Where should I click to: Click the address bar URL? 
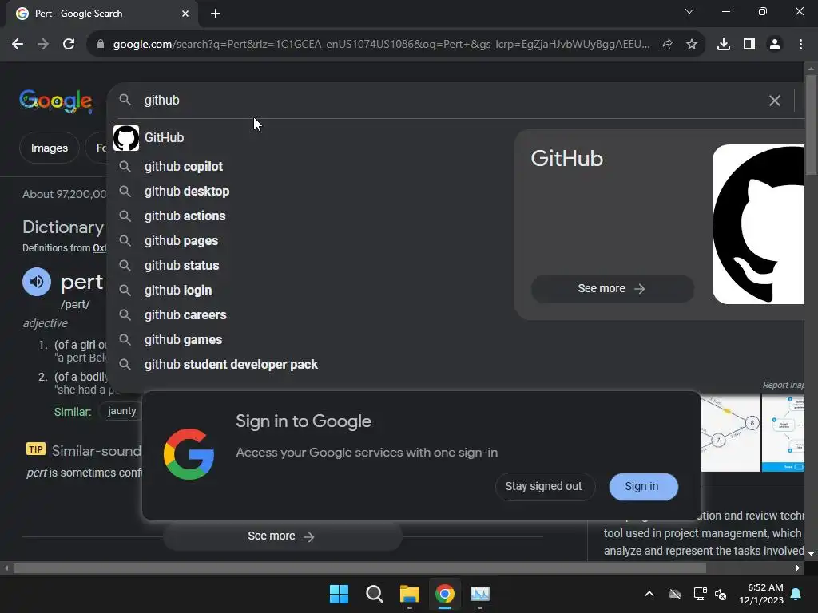coord(381,45)
